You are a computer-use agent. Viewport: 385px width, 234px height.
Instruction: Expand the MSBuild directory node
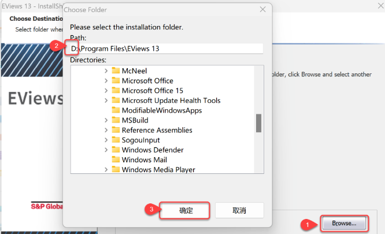click(x=106, y=120)
